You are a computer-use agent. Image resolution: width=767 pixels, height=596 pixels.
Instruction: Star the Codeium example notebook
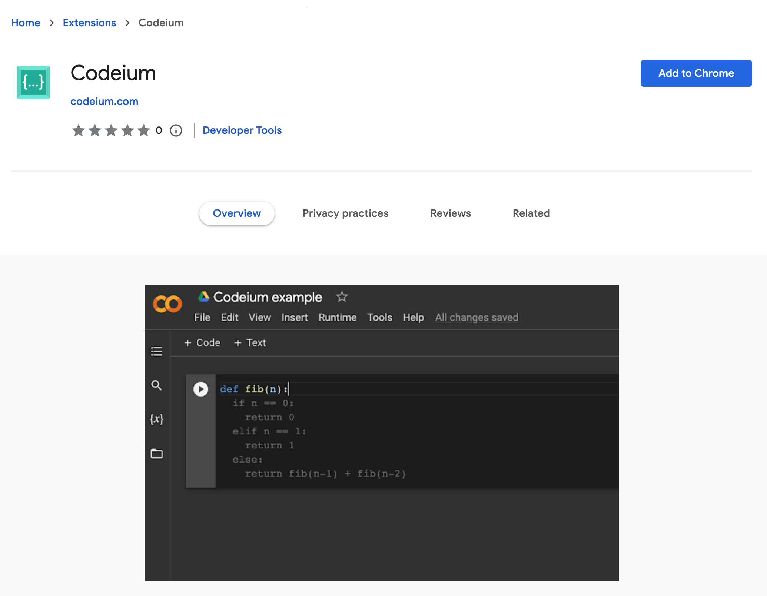point(341,297)
